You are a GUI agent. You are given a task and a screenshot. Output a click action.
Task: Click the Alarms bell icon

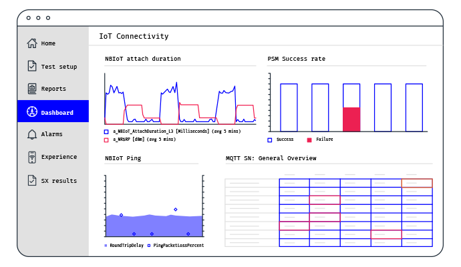(32, 134)
